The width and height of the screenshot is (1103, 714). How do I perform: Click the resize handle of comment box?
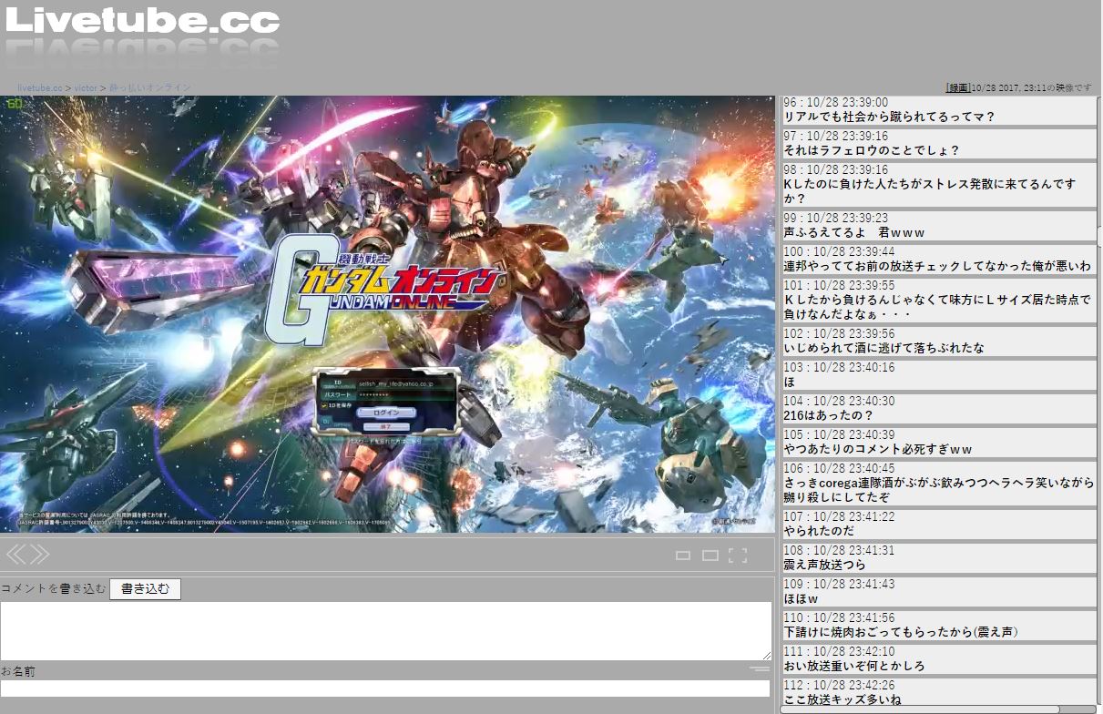[x=766, y=655]
